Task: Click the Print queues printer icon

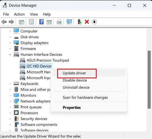Action: click(x=16, y=107)
